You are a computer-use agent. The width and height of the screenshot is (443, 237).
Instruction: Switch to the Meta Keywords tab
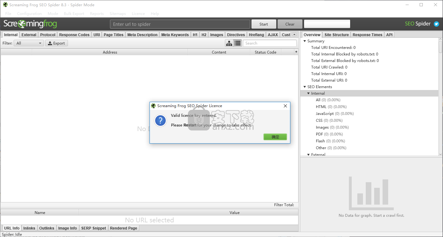click(x=175, y=35)
